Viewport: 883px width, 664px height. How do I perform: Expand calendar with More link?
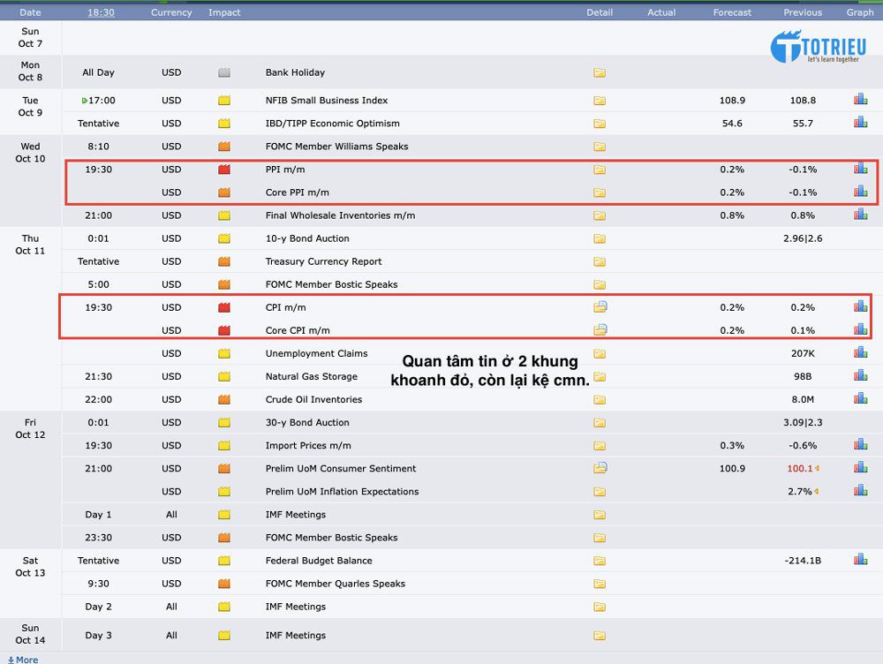23,659
